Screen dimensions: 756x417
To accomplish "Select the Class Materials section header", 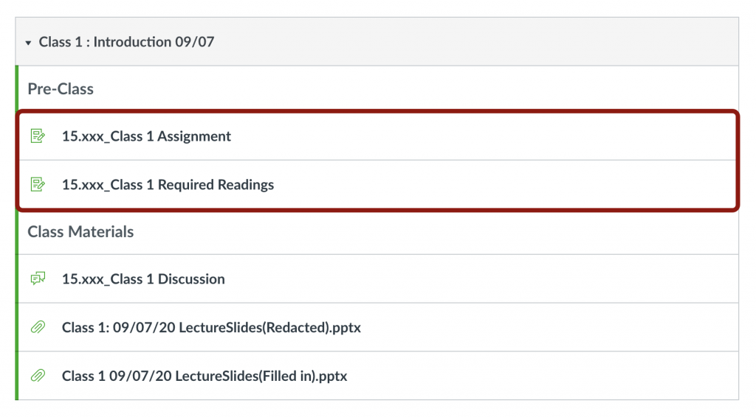I will (80, 232).
